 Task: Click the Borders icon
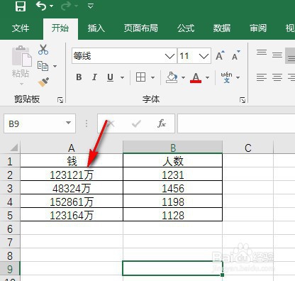140,77
